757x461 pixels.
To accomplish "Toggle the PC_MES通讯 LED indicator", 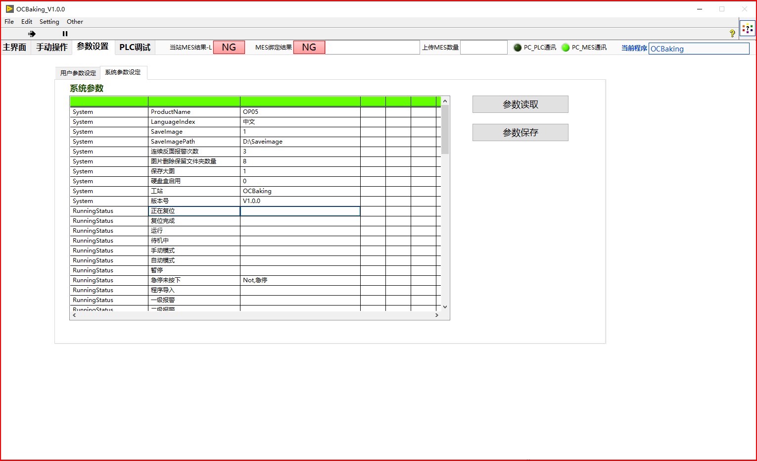I will [565, 48].
